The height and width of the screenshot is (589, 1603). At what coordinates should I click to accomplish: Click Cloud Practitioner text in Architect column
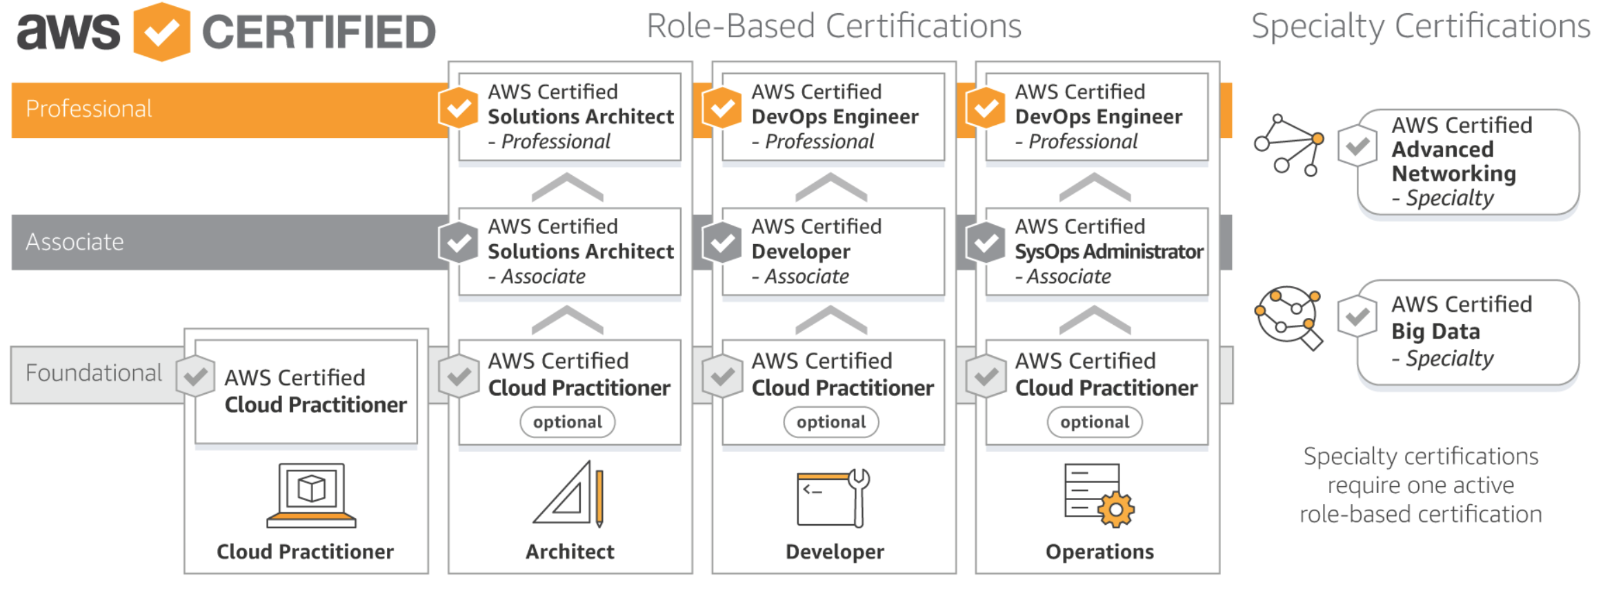click(x=579, y=388)
